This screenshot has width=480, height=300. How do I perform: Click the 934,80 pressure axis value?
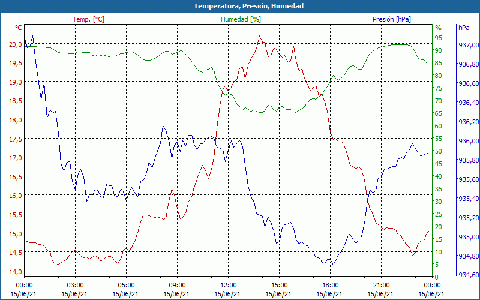click(x=469, y=256)
